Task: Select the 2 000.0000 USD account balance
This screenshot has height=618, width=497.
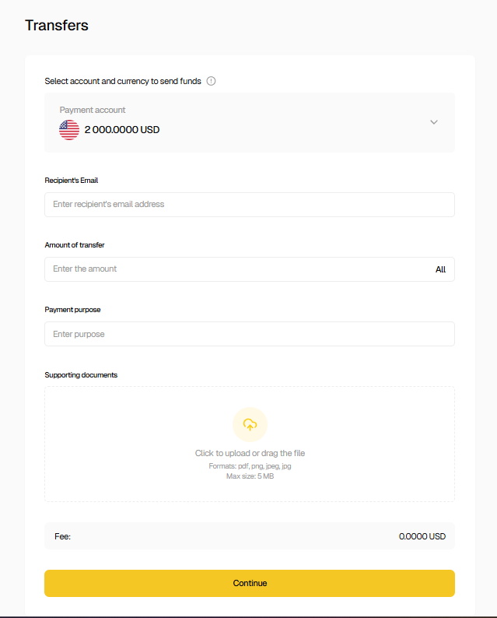Action: pyautogui.click(x=122, y=130)
